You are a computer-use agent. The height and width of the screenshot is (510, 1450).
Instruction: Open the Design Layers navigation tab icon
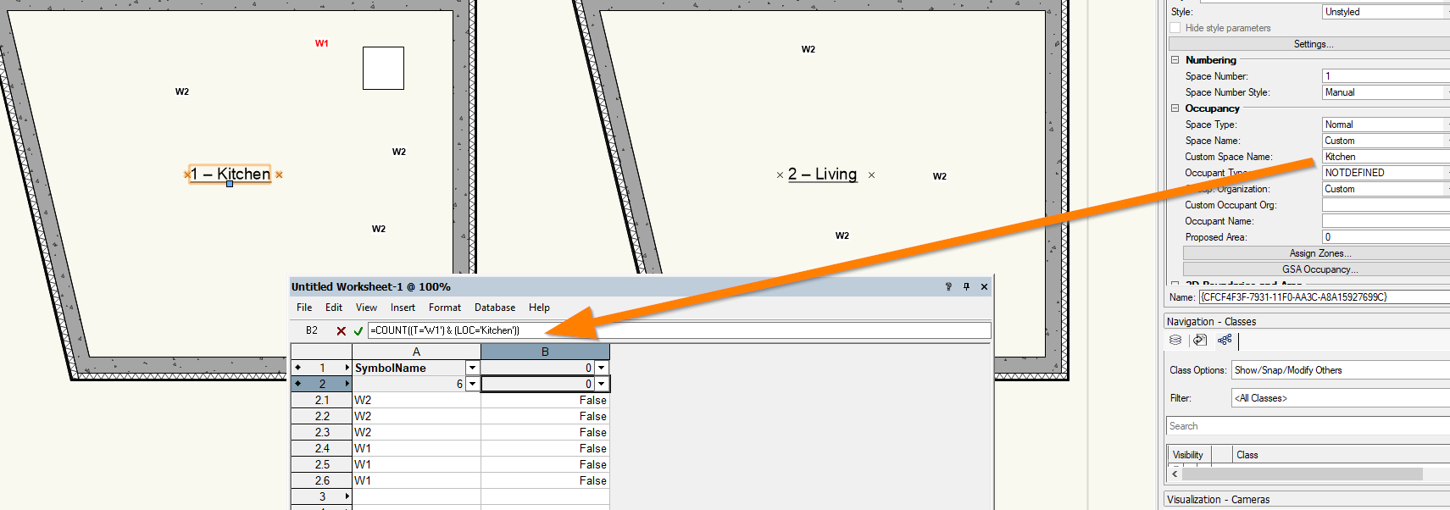pyautogui.click(x=1175, y=340)
